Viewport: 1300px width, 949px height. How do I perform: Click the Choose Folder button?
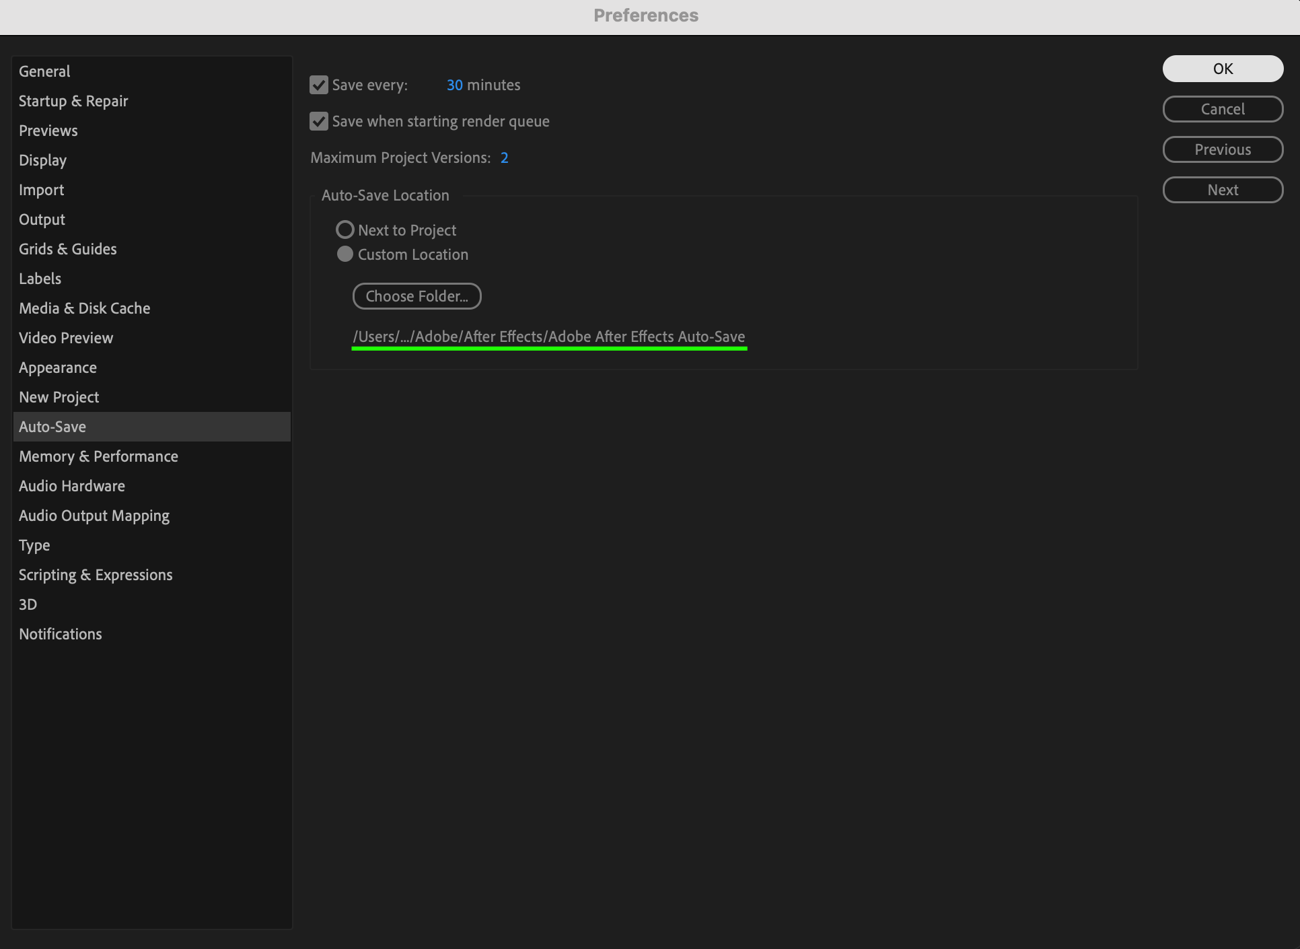tap(417, 296)
